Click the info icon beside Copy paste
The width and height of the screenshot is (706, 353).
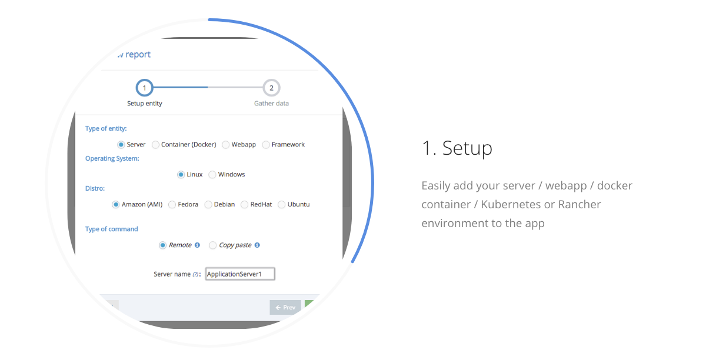pyautogui.click(x=257, y=245)
